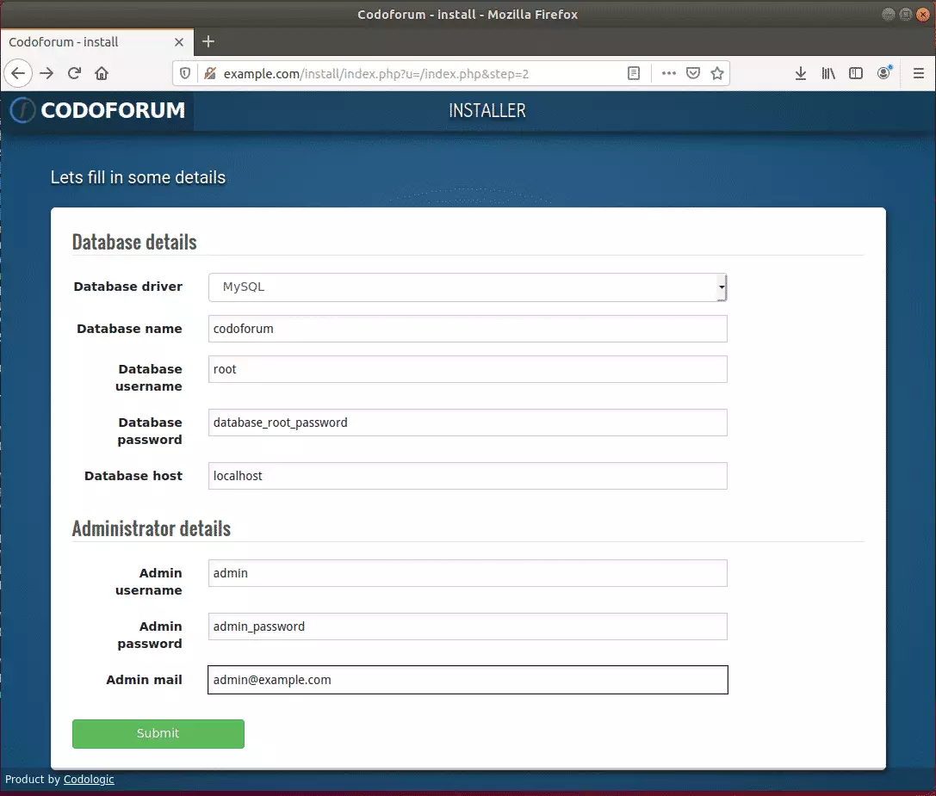The width and height of the screenshot is (936, 796).
Task: Go forward using the browser forward arrow
Action: click(x=46, y=73)
